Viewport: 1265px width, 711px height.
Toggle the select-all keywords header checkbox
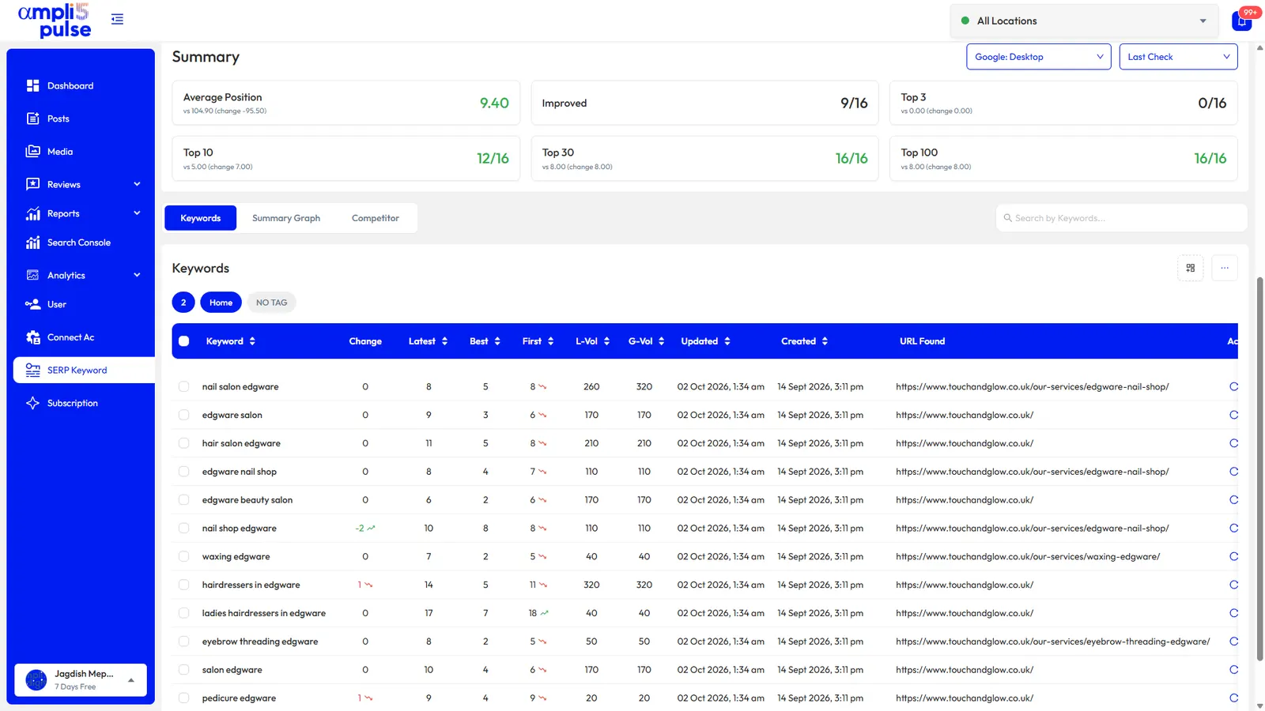click(183, 341)
